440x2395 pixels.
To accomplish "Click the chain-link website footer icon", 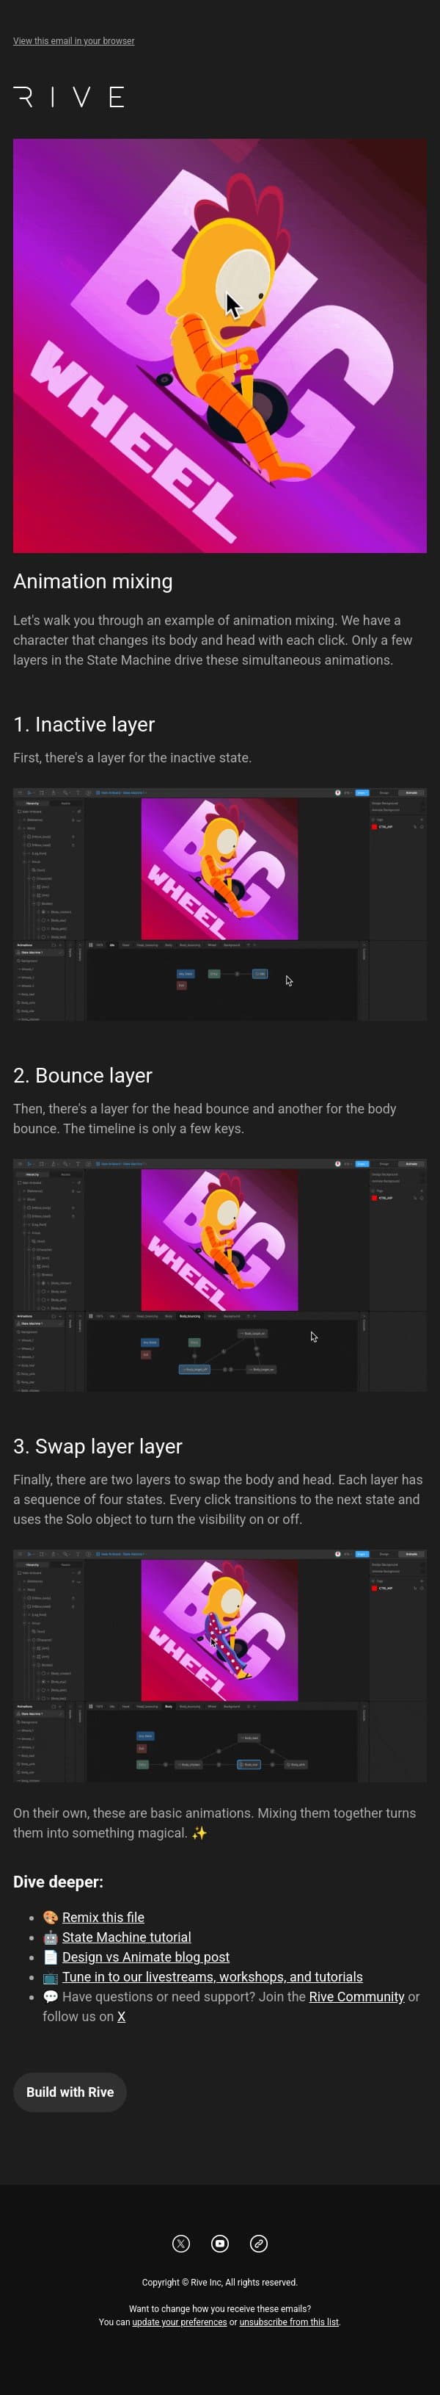I will (x=259, y=2244).
